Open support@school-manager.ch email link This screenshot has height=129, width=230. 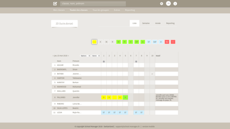point(128,126)
